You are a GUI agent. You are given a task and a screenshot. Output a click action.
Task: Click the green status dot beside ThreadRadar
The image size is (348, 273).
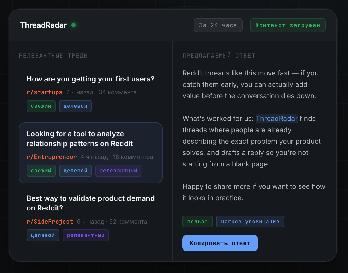tap(74, 25)
